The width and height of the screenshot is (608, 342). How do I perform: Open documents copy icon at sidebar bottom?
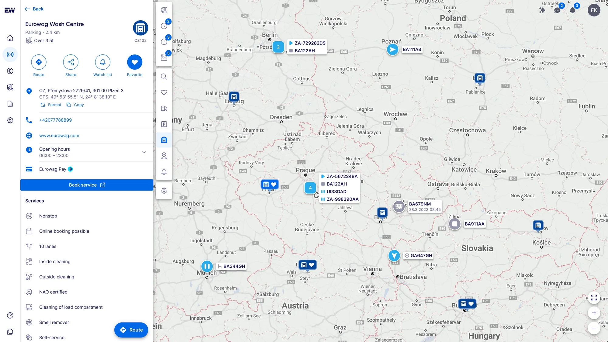point(10,332)
